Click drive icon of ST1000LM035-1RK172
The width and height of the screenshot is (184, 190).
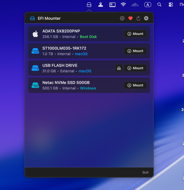(35, 51)
